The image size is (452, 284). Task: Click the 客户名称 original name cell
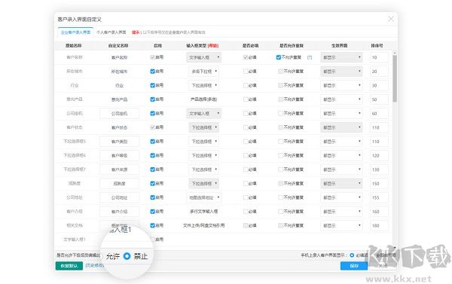pyautogui.click(x=75, y=57)
